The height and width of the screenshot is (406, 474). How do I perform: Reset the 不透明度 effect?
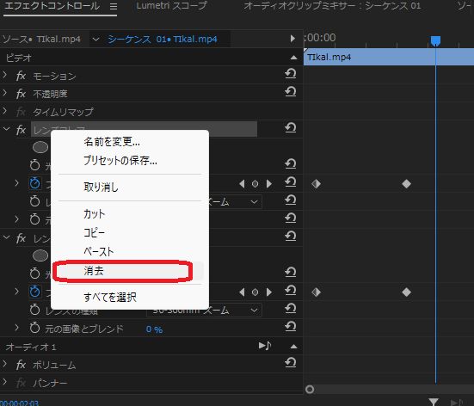tap(291, 91)
